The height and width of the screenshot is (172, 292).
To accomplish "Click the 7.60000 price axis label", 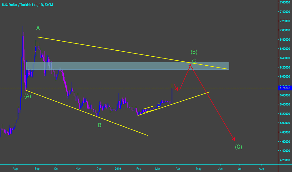I will 285,2.
